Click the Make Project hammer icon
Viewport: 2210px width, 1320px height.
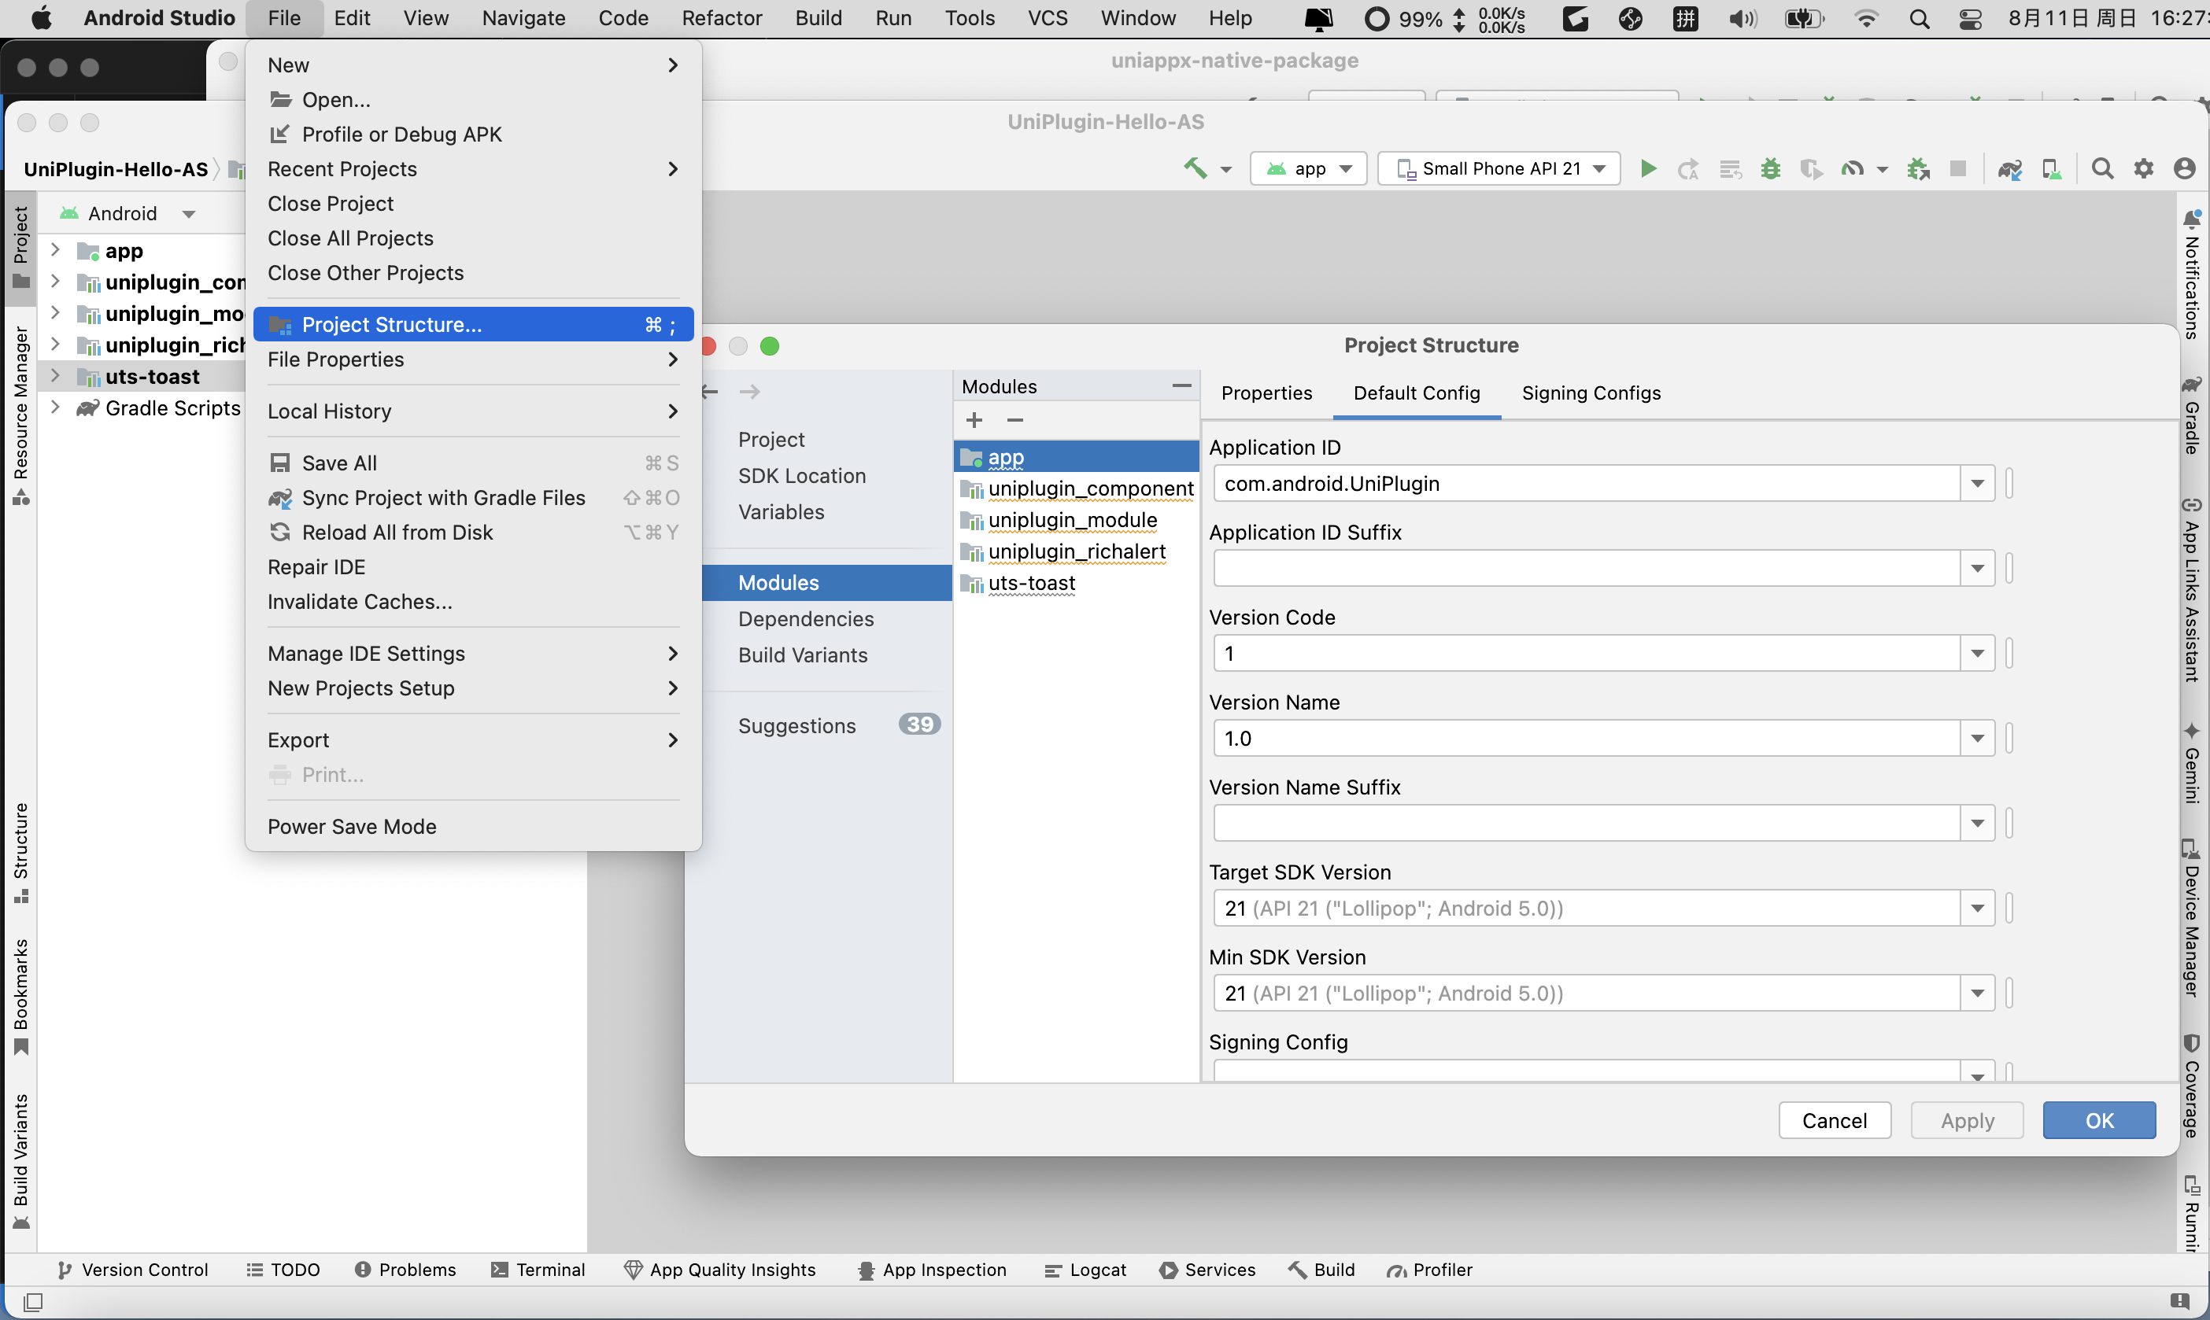click(1195, 168)
